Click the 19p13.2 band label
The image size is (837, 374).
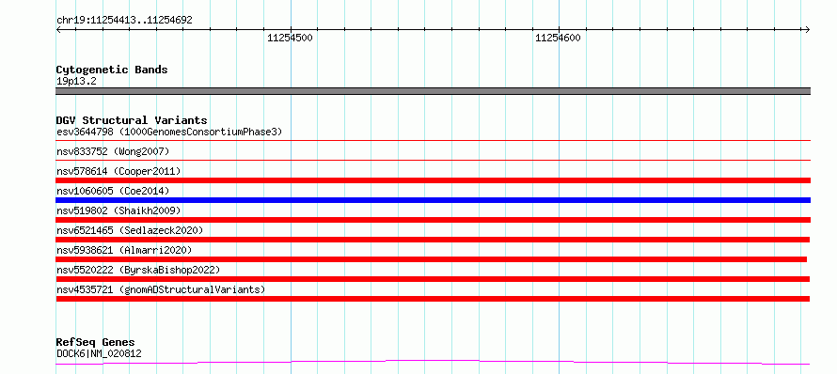[76, 82]
